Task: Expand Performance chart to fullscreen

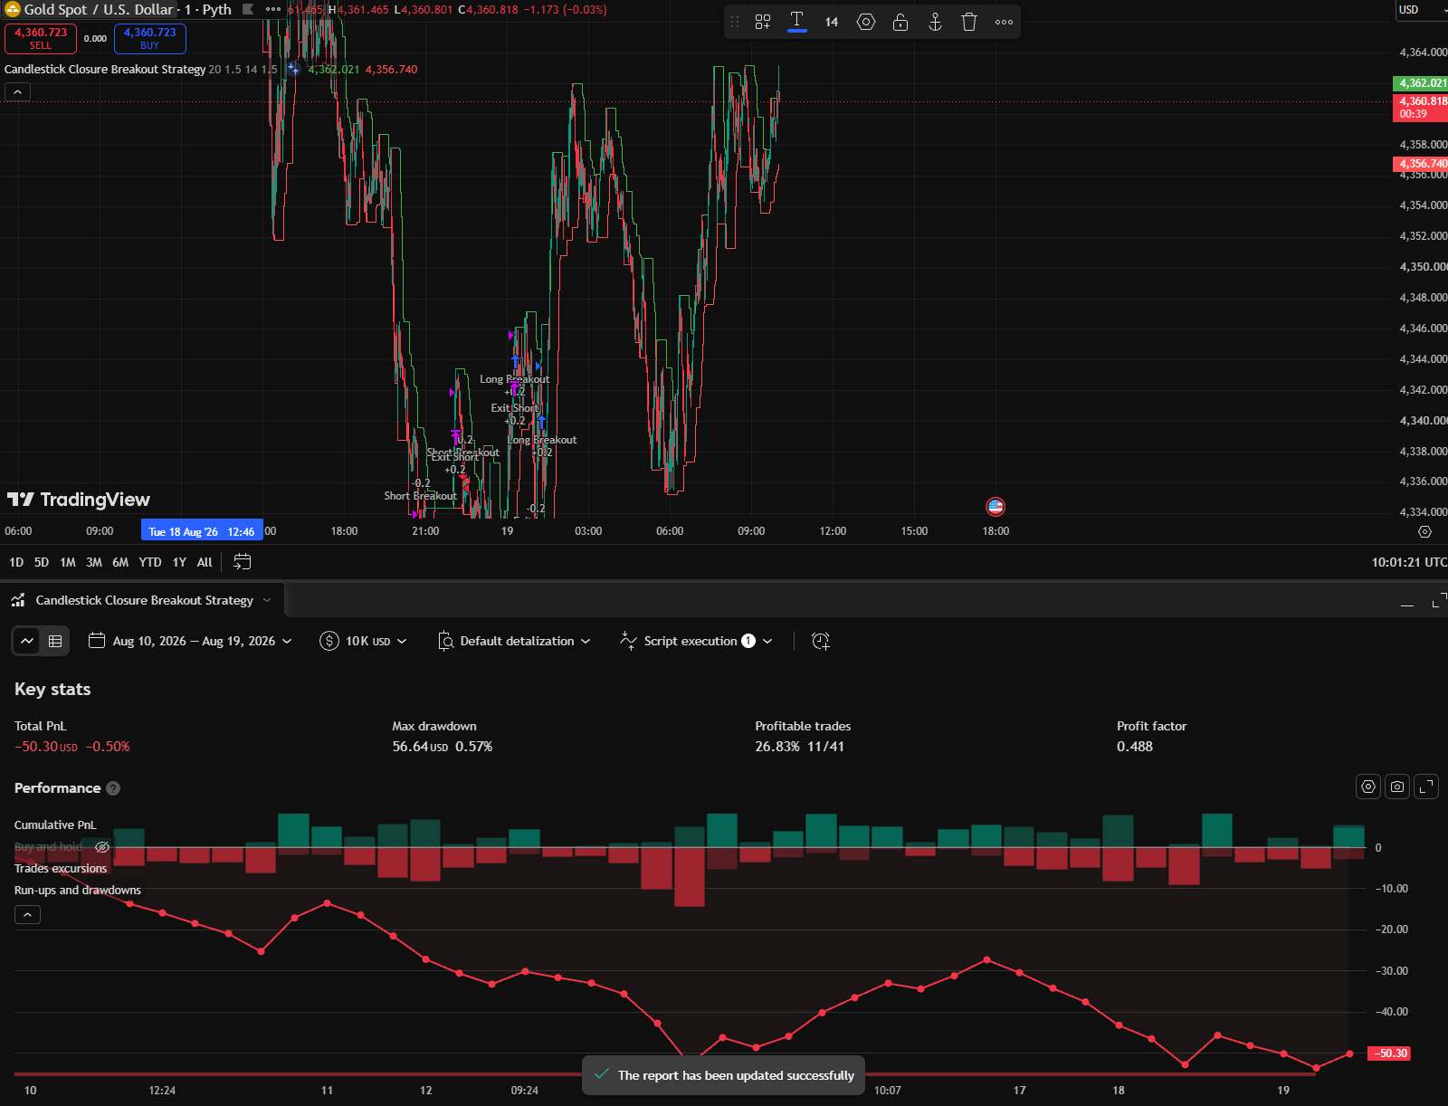Action: coord(1426,787)
